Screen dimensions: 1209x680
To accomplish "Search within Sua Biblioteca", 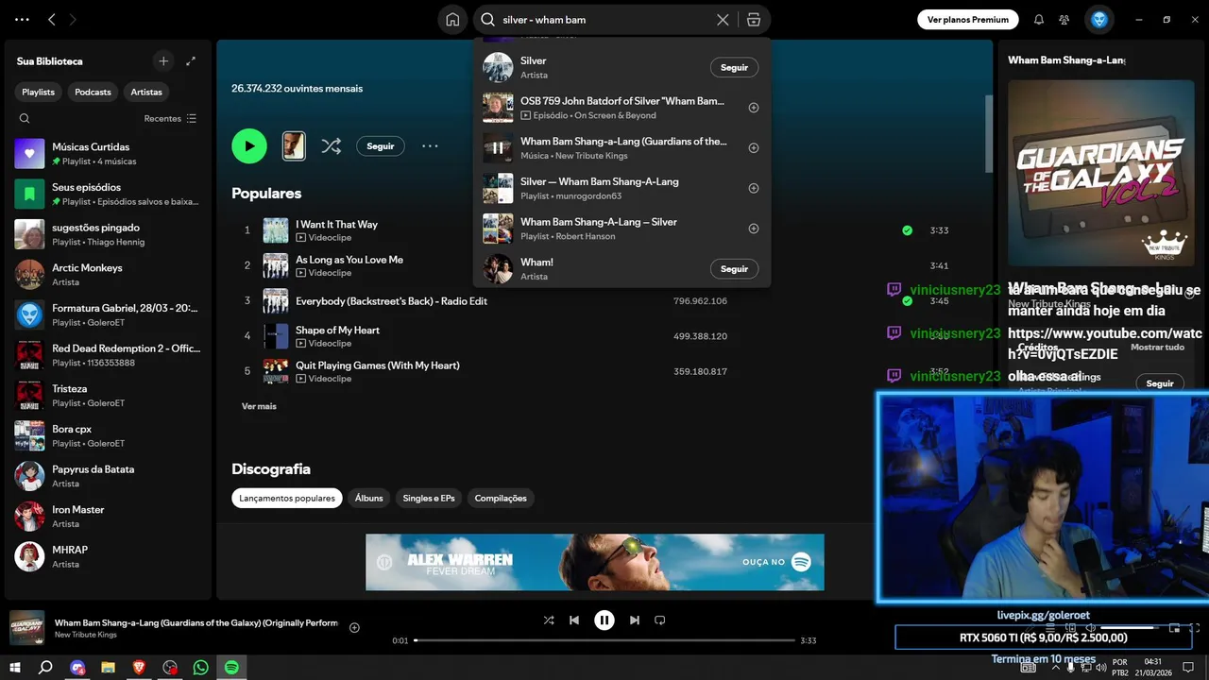I will pos(25,119).
